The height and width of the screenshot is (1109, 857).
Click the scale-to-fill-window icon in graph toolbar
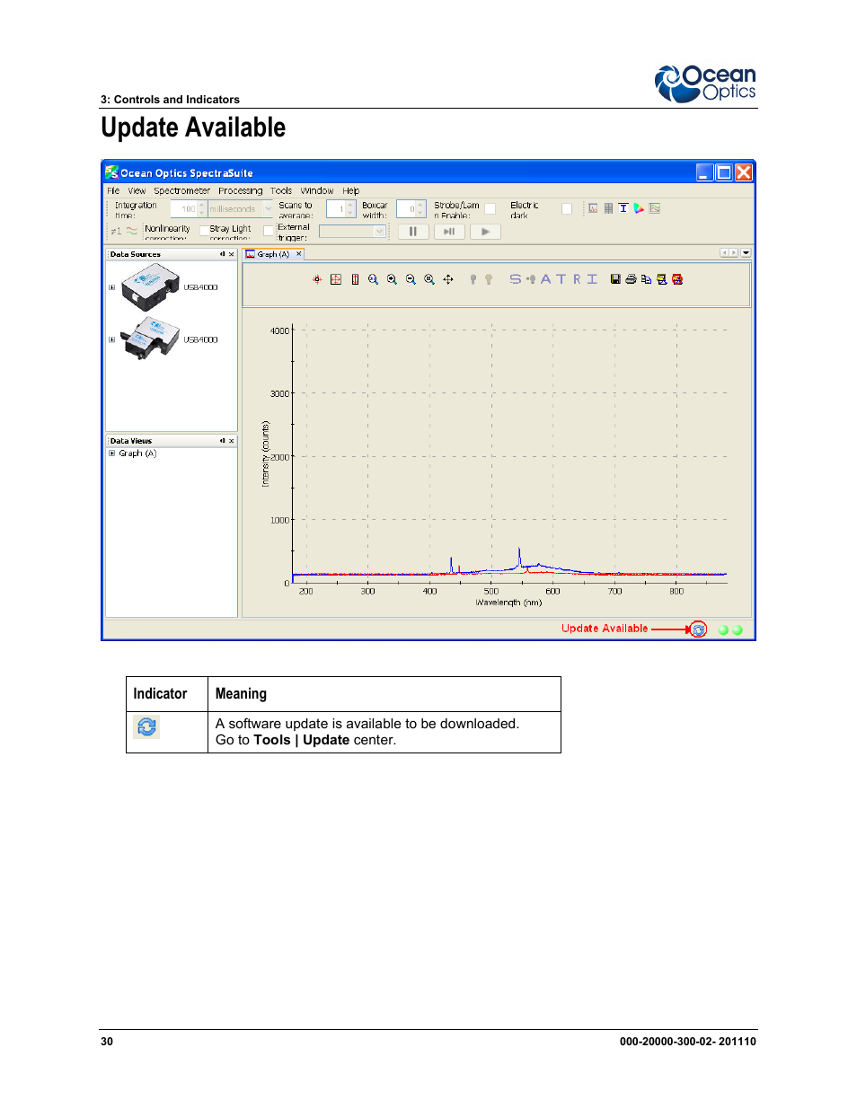pos(336,279)
